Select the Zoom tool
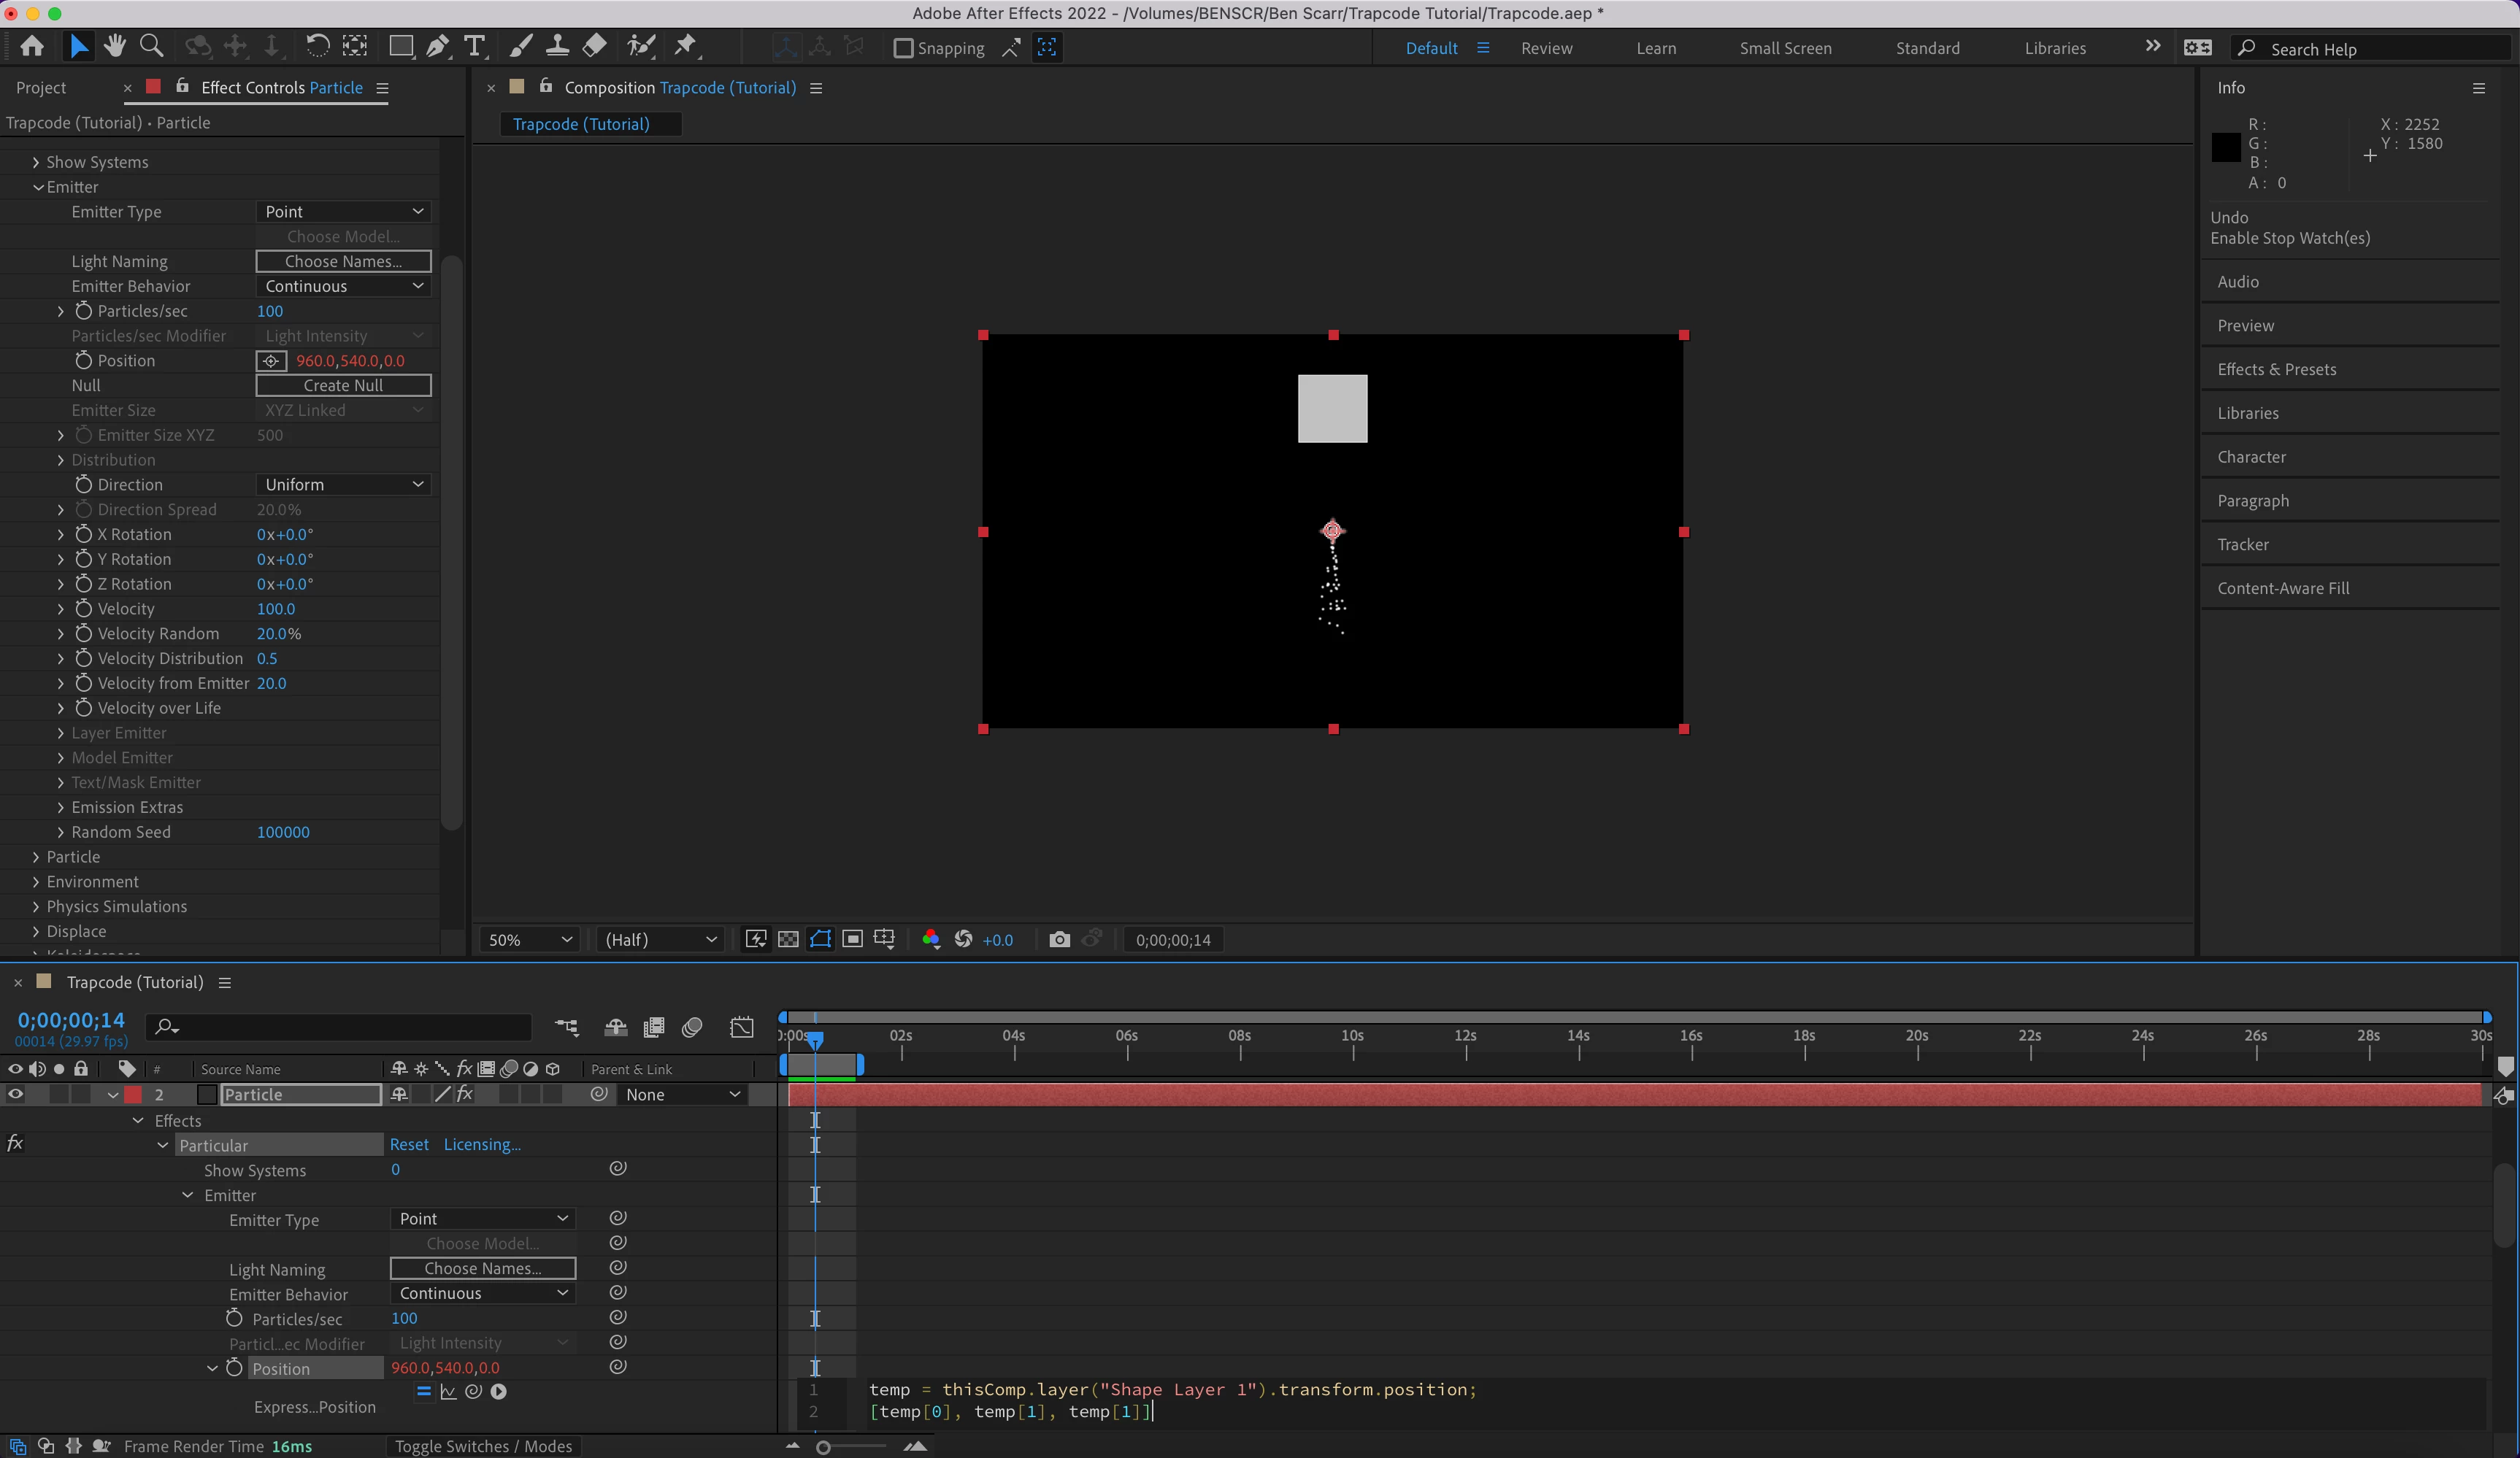Screen dimensions: 2520x1458 tap(151, 46)
